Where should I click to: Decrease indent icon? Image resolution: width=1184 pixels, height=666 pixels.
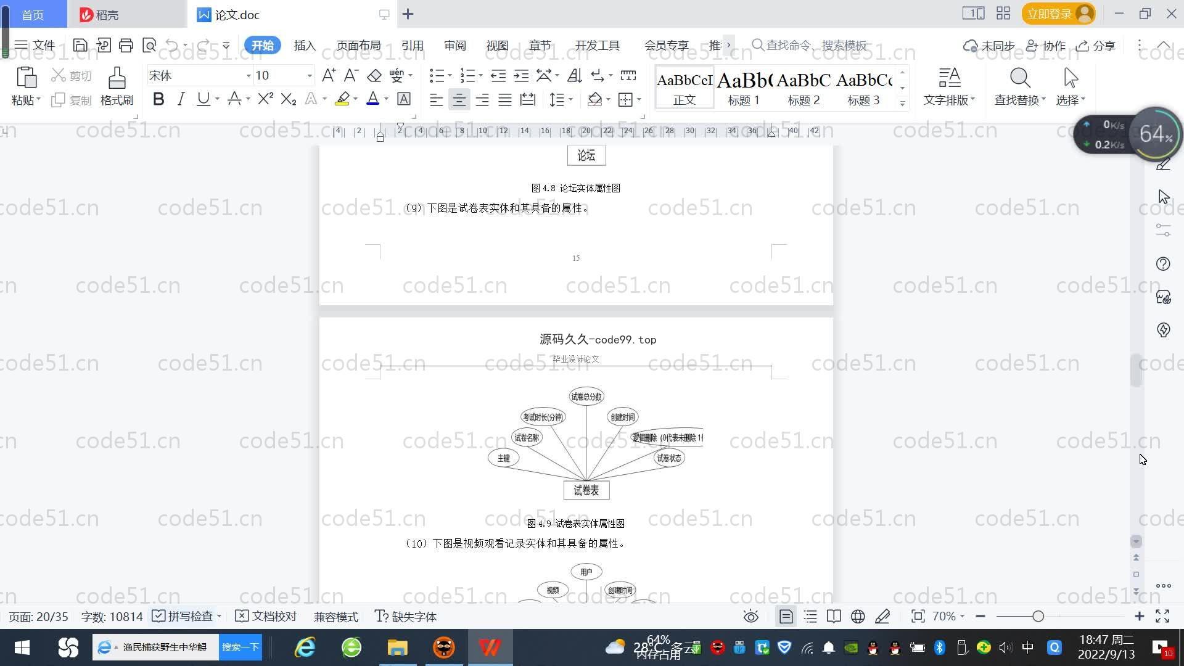498,75
